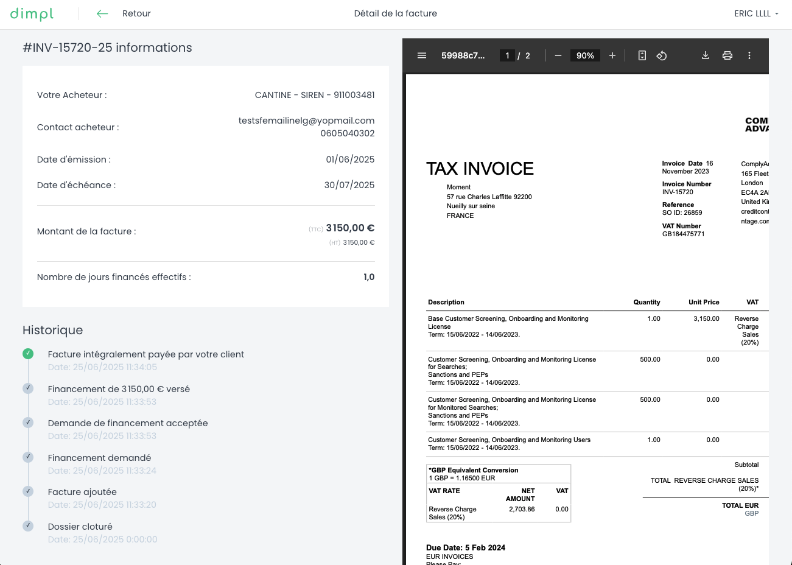The height and width of the screenshot is (565, 792).
Task: Download the invoice PDF
Action: [706, 55]
